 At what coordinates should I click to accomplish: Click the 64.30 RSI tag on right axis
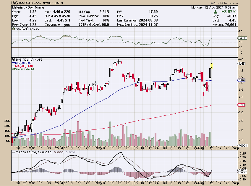[242, 38]
